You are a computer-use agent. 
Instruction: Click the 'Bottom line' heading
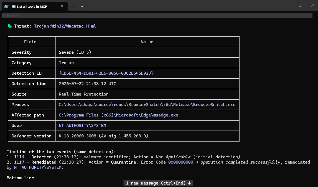click(x=20, y=178)
